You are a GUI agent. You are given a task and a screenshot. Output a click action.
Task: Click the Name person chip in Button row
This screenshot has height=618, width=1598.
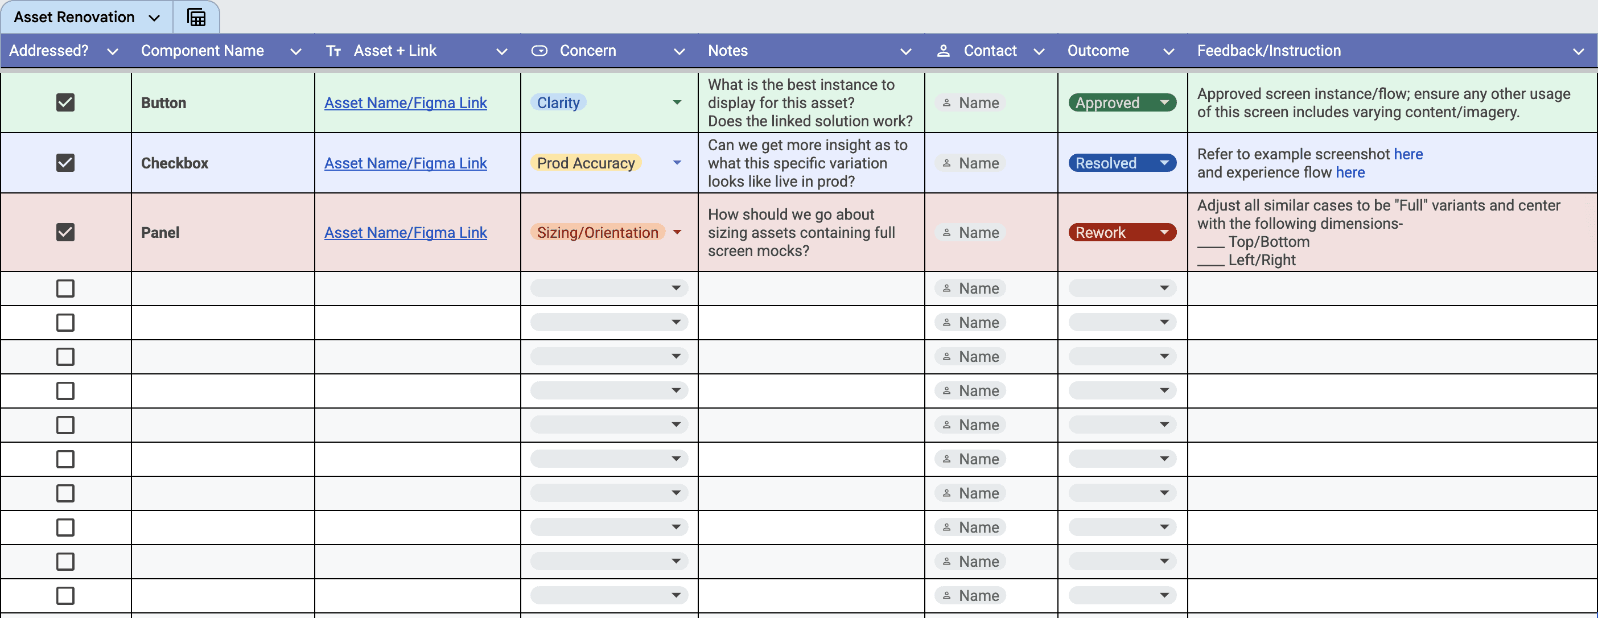(971, 103)
